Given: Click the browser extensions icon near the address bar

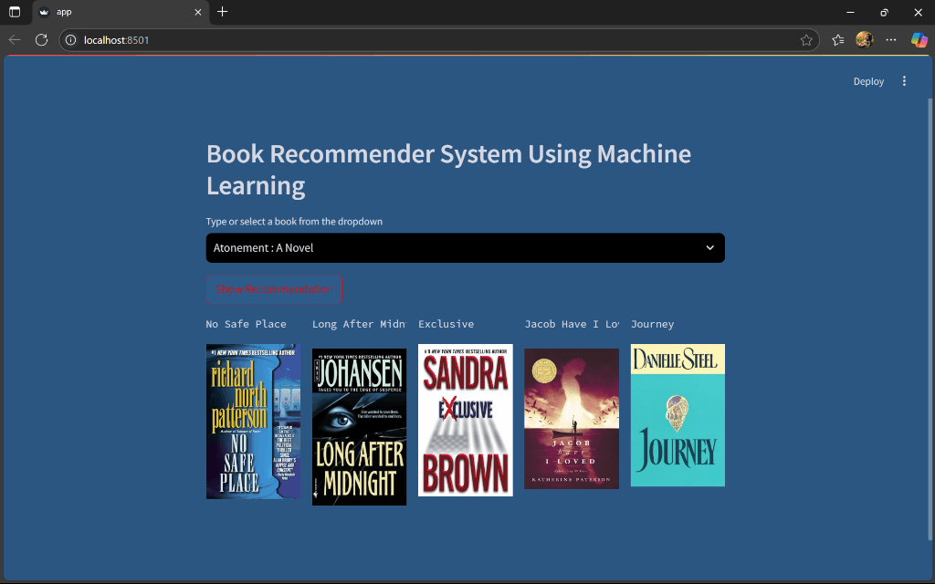Looking at the screenshot, I should click(837, 40).
